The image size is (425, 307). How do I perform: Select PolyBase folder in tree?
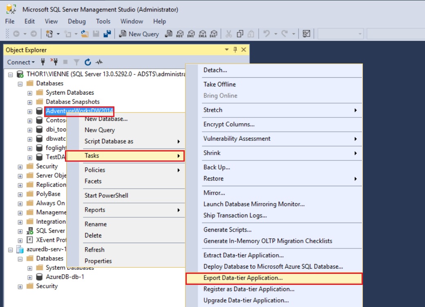click(48, 194)
